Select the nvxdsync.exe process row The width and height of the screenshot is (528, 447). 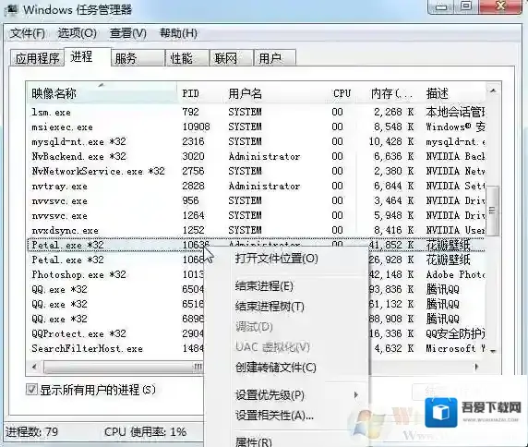point(256,230)
